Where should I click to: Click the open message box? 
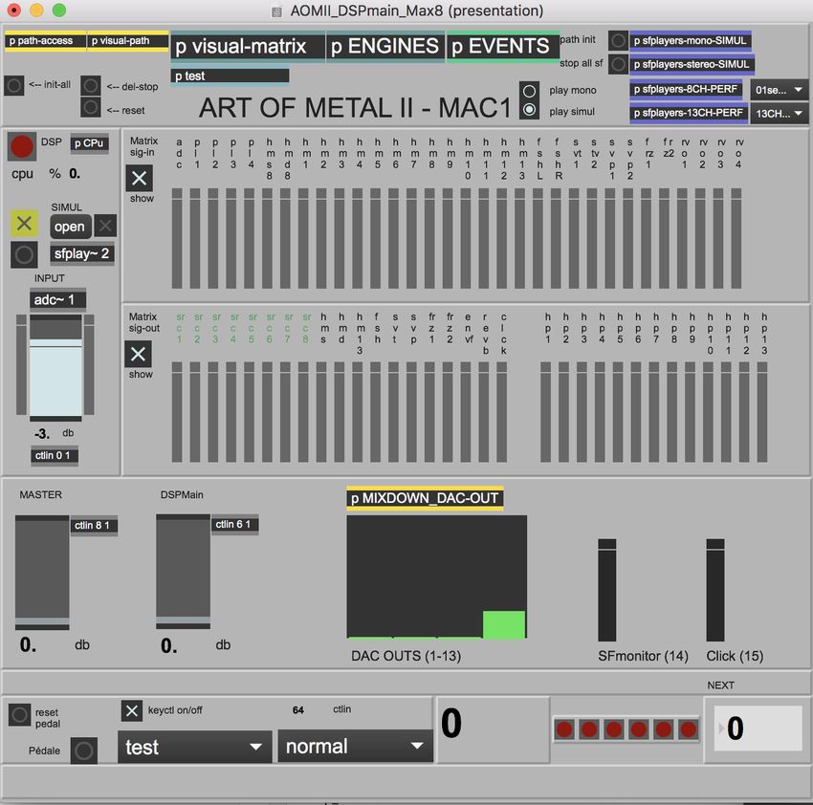tap(71, 227)
